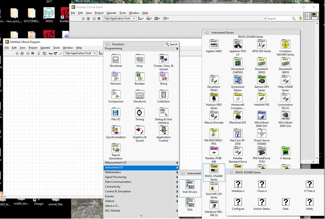The width and height of the screenshot is (325, 219).
Task: Expand the Control & Simulation category
Action: tap(141, 192)
